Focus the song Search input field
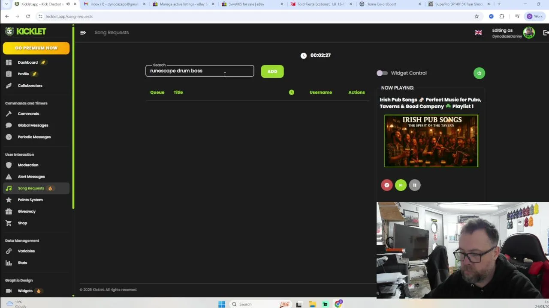This screenshot has height=308, width=549. [x=200, y=71]
